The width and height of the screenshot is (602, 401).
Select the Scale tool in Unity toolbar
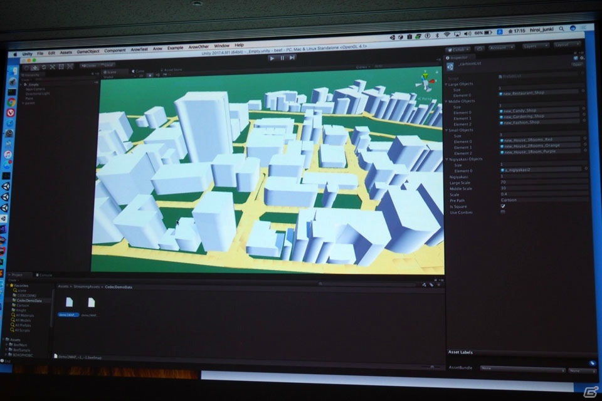pos(53,67)
